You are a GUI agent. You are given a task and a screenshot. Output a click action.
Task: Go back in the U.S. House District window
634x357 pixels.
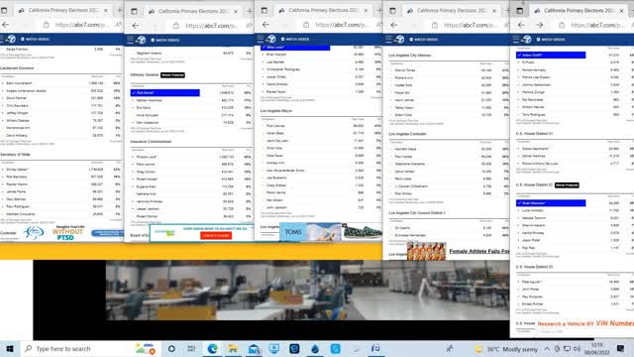coord(522,25)
